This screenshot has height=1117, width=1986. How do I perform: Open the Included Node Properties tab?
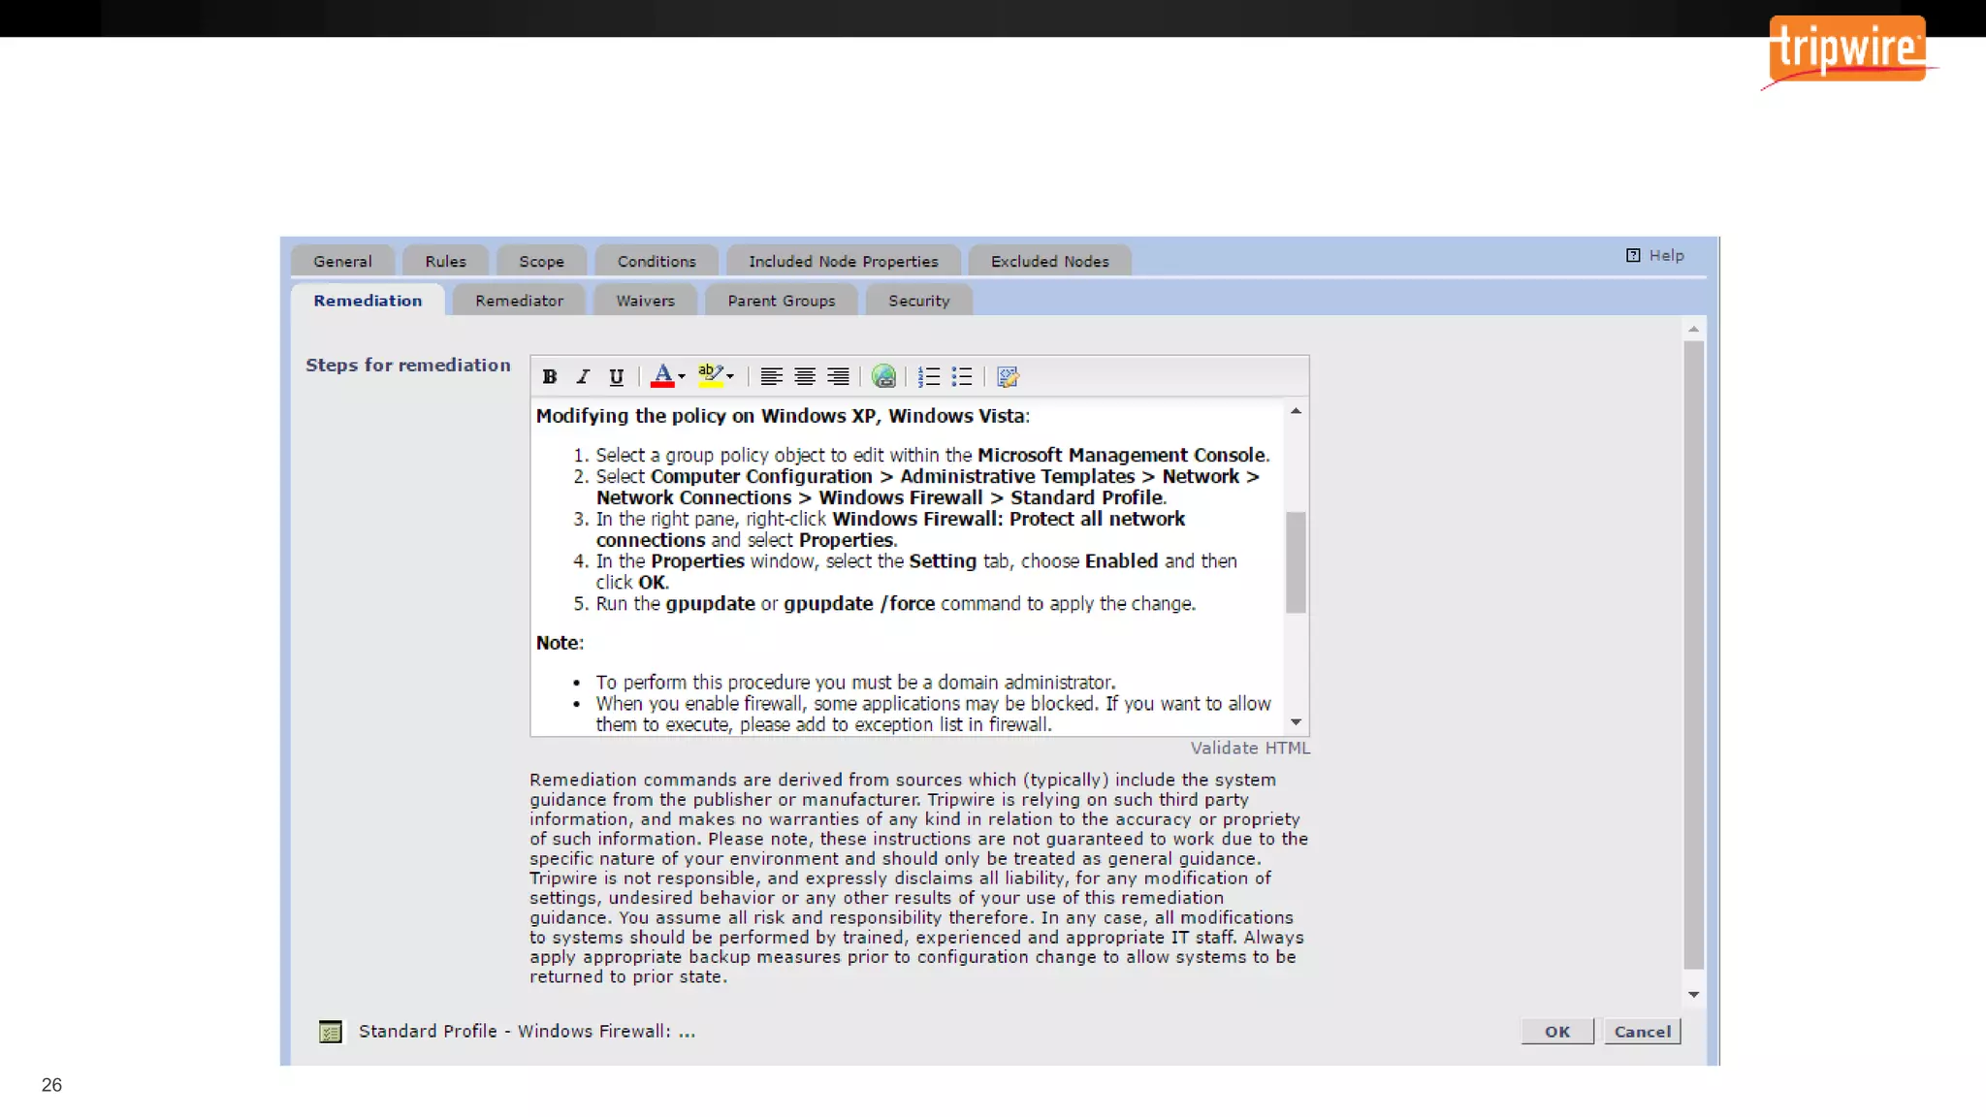coord(843,262)
